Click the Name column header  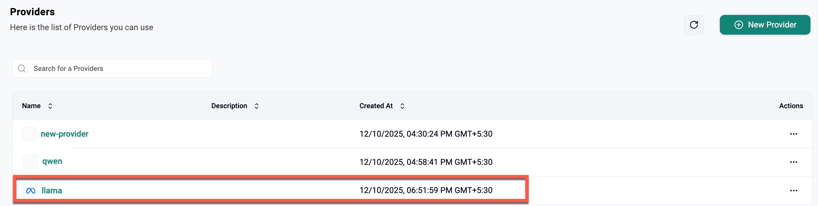31,106
